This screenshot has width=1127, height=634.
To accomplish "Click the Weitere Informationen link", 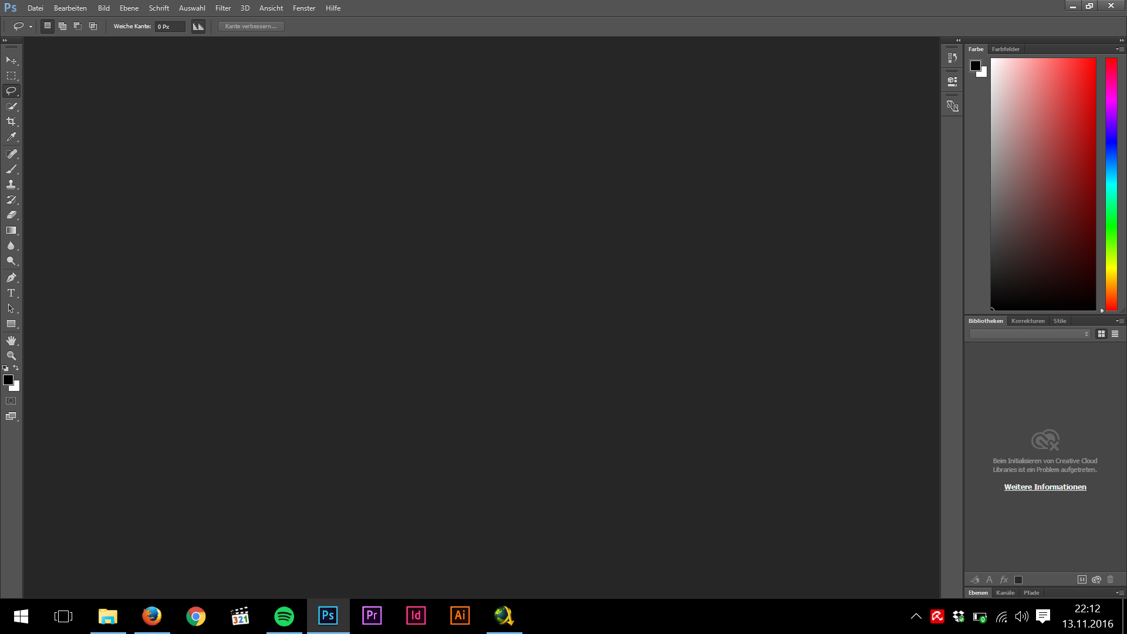I will (x=1045, y=487).
